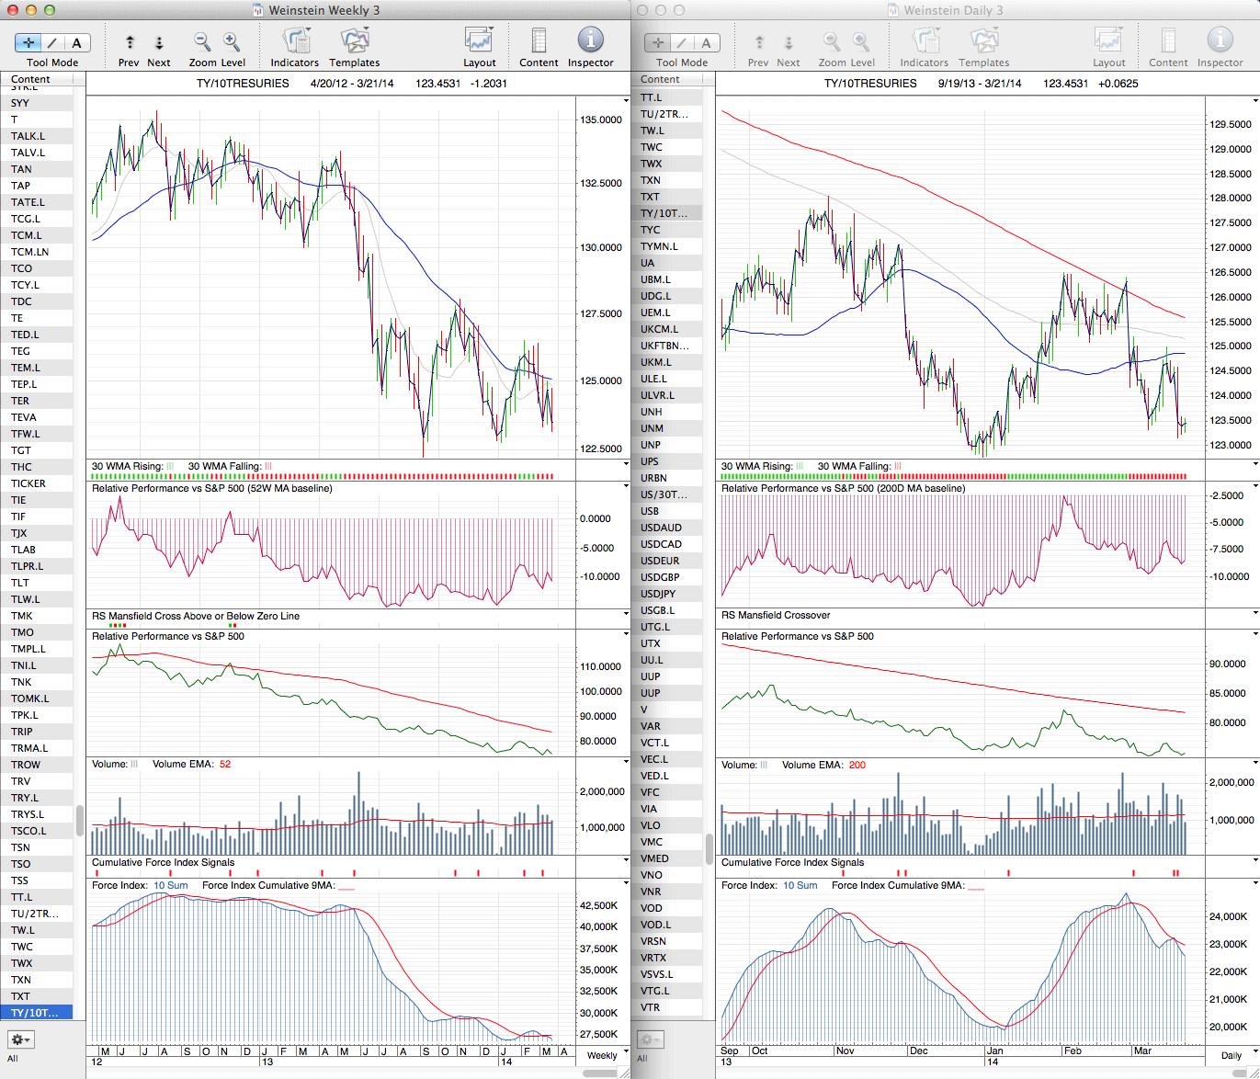Select TLT in the Weekly ticker list
Image resolution: width=1260 pixels, height=1079 pixels.
20,583
